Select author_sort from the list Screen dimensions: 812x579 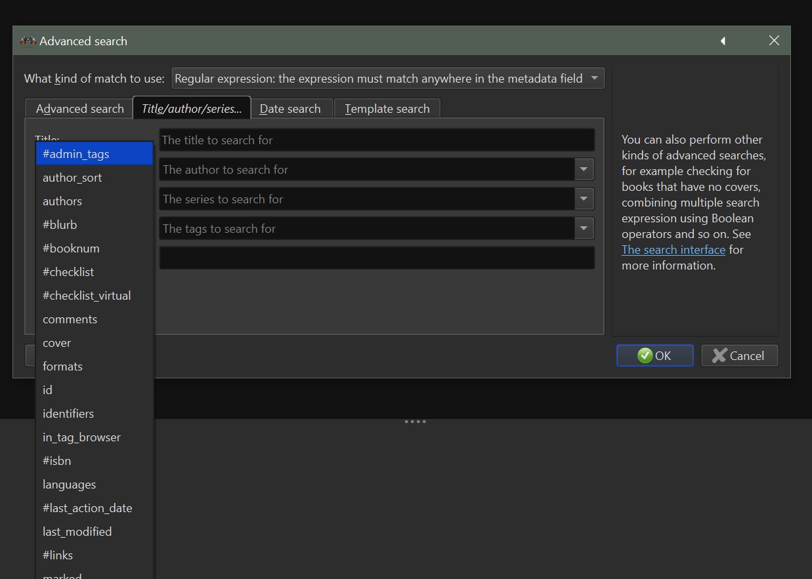tap(95, 178)
